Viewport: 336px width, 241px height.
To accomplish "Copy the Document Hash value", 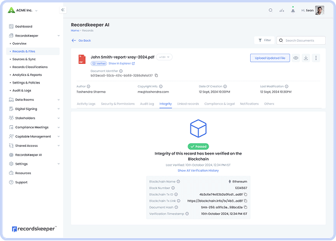I will coord(245,208).
